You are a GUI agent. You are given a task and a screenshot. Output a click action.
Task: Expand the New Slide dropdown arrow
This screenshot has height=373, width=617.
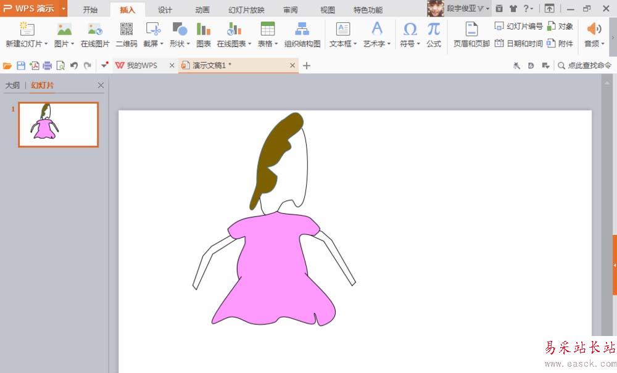tap(46, 44)
